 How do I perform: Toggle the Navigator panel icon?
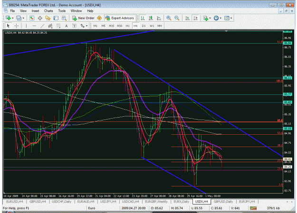(48, 18)
